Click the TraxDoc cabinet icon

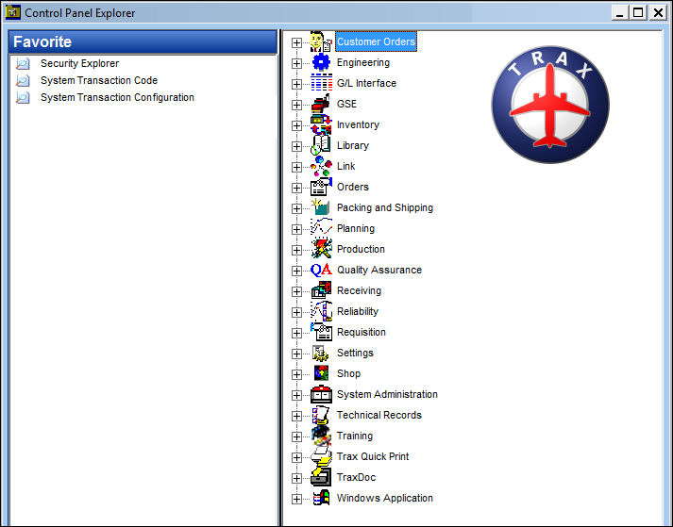[x=321, y=477]
